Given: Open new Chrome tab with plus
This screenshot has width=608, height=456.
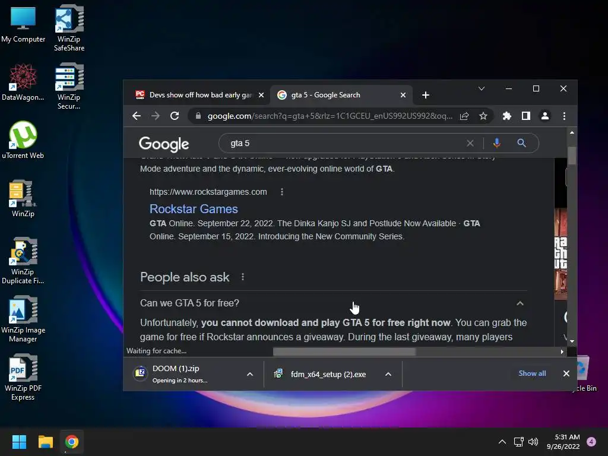Looking at the screenshot, I should pyautogui.click(x=425, y=95).
